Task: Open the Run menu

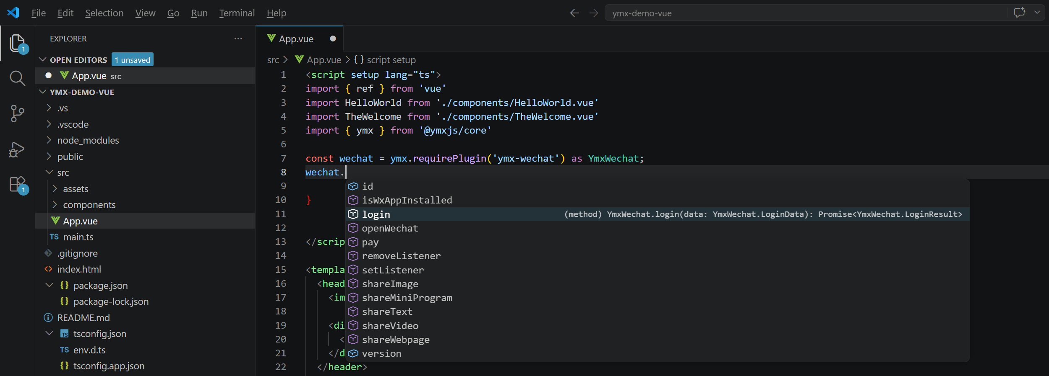Action: 199,13
